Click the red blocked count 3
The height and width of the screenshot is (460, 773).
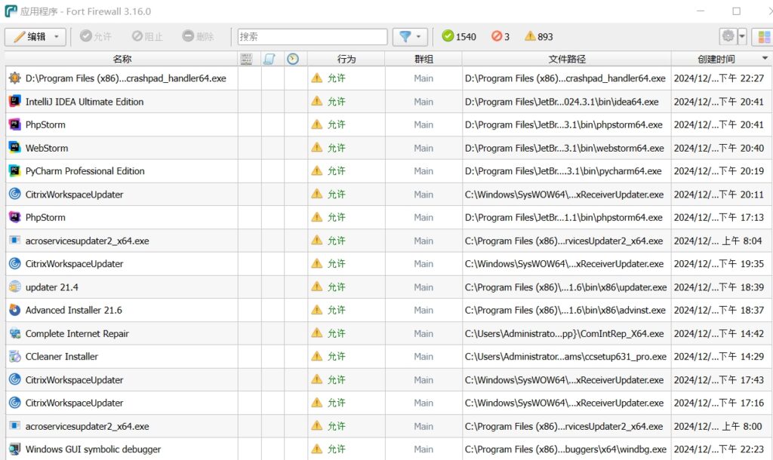[x=500, y=36]
